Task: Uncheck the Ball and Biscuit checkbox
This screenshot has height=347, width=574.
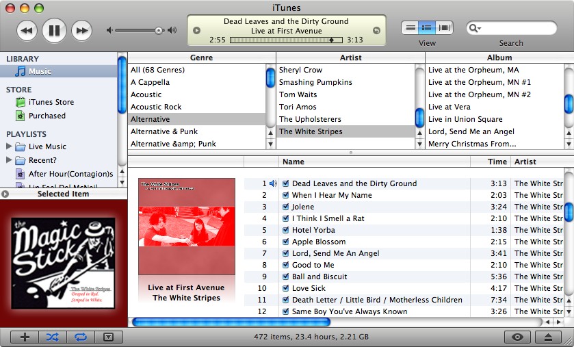Action: (x=285, y=277)
